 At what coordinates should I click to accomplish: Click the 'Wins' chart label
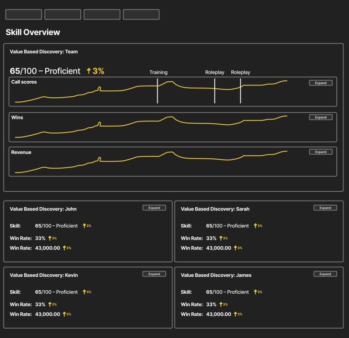click(x=17, y=117)
